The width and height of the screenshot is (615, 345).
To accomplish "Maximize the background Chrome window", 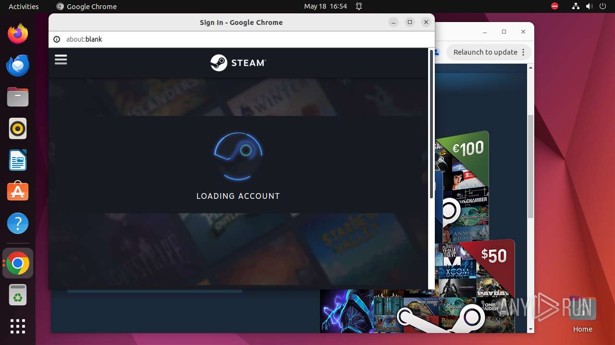I will [x=504, y=32].
